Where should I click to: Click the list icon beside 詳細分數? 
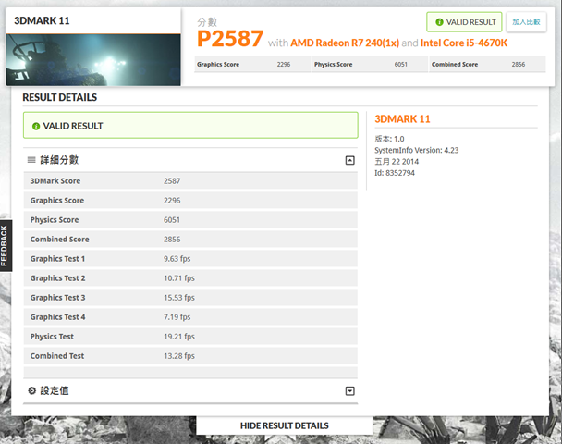31,160
